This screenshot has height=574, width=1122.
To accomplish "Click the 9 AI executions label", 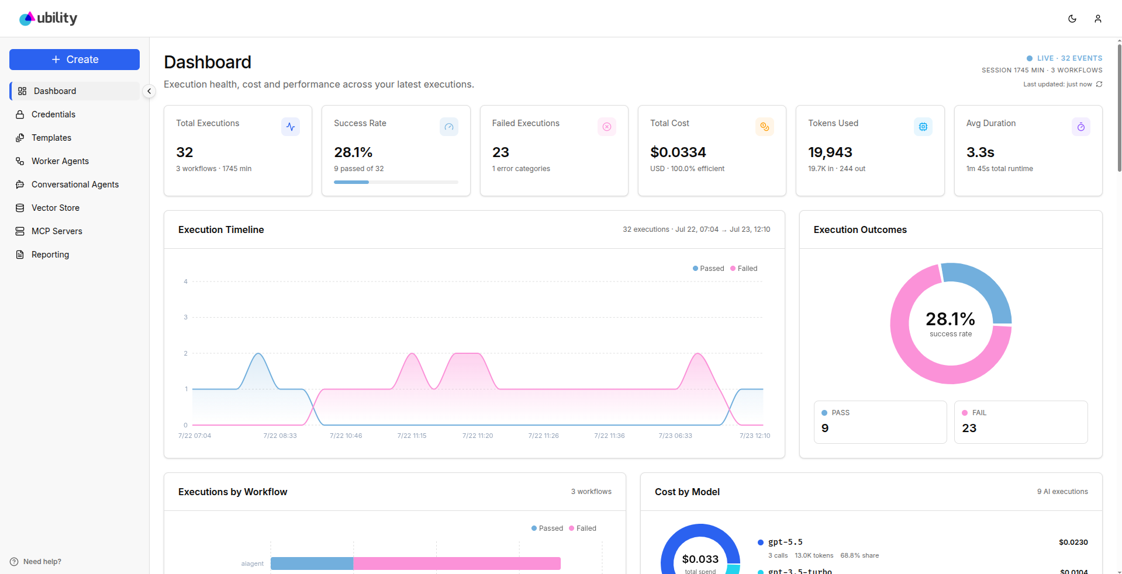I will 1062,492.
